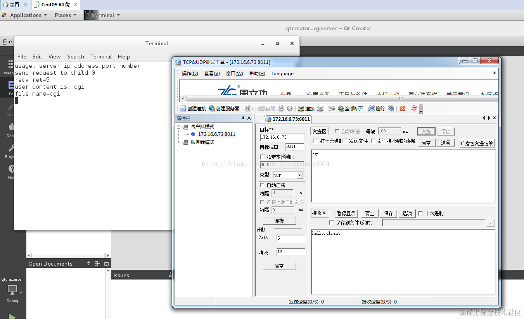Click the 删除 (delete) toolbar icon
524x319 pixels.
pos(372,108)
